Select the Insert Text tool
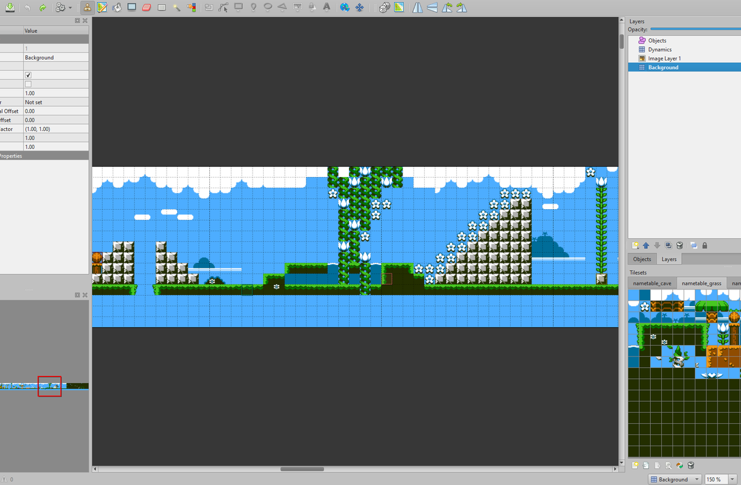Screen dimensions: 741x485 coord(326,7)
